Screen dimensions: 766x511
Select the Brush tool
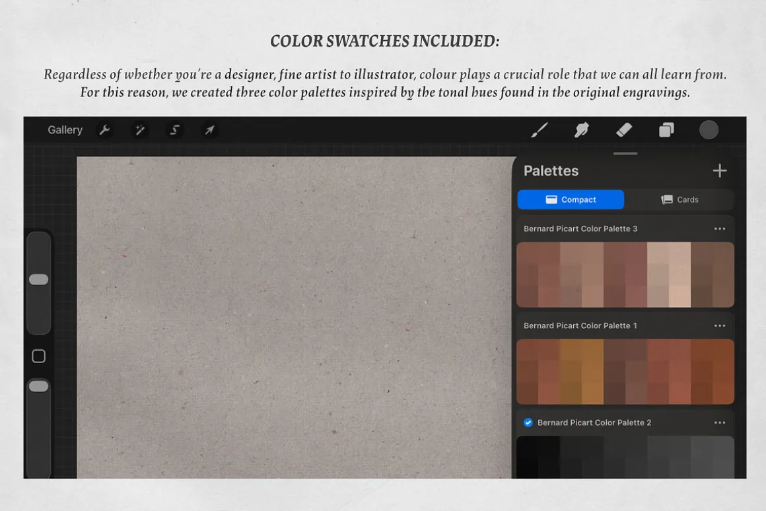(540, 130)
